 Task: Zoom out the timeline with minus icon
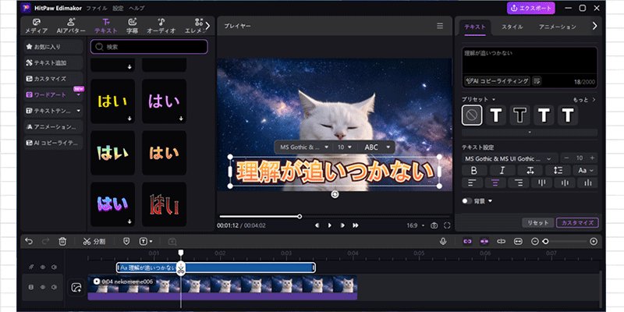click(535, 242)
